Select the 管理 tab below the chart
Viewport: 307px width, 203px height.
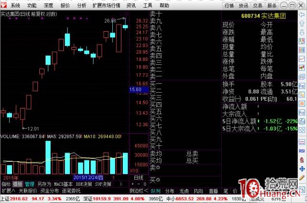30,184
